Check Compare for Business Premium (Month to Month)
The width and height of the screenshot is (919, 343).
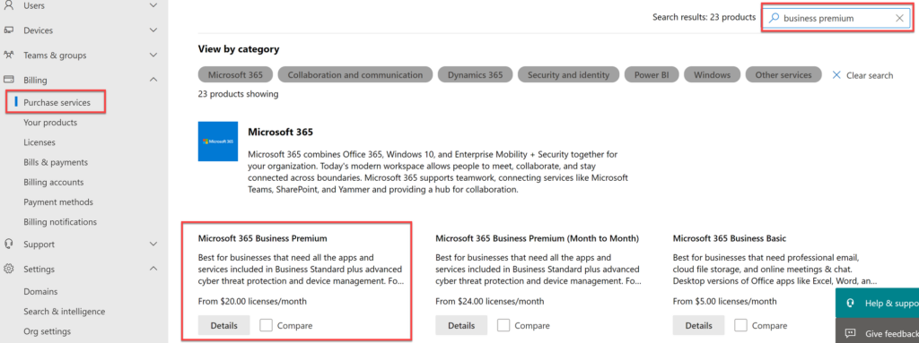point(503,325)
